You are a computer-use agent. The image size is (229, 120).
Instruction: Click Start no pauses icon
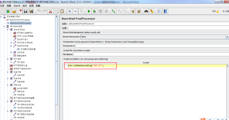click(95, 11)
